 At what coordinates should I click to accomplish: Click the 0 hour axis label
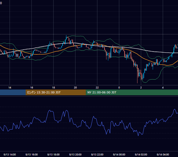coord(119,88)
